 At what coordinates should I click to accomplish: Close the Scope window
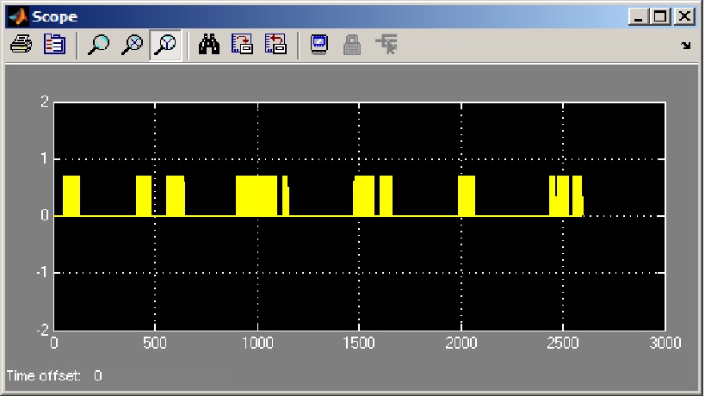684,17
